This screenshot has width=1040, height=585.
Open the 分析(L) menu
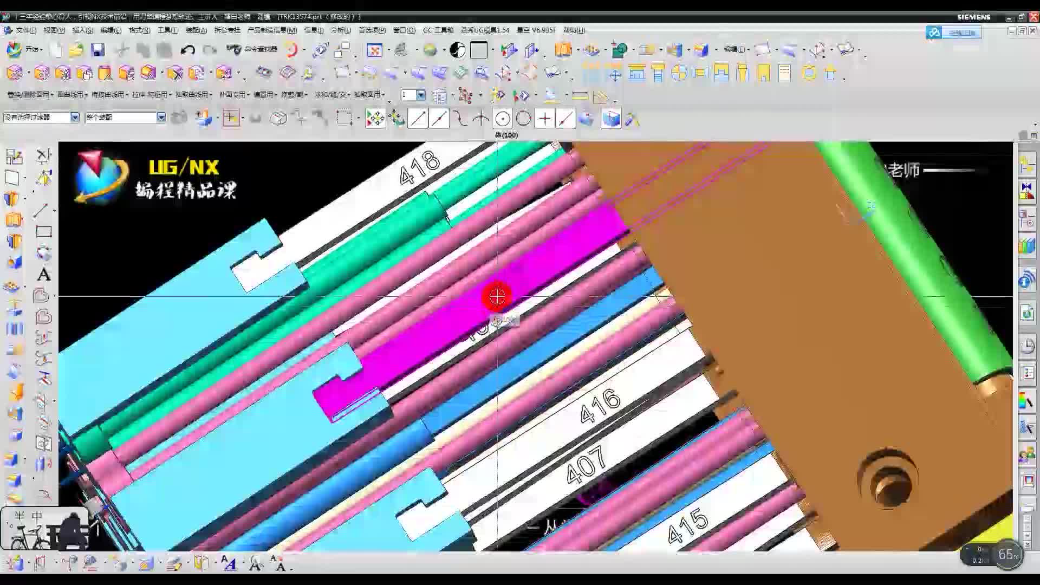pyautogui.click(x=341, y=30)
